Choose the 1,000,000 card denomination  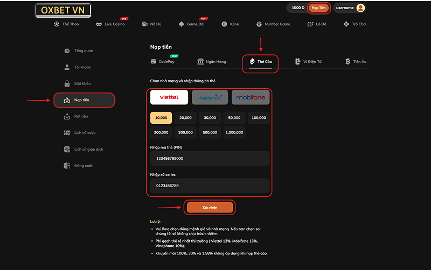pos(234,132)
